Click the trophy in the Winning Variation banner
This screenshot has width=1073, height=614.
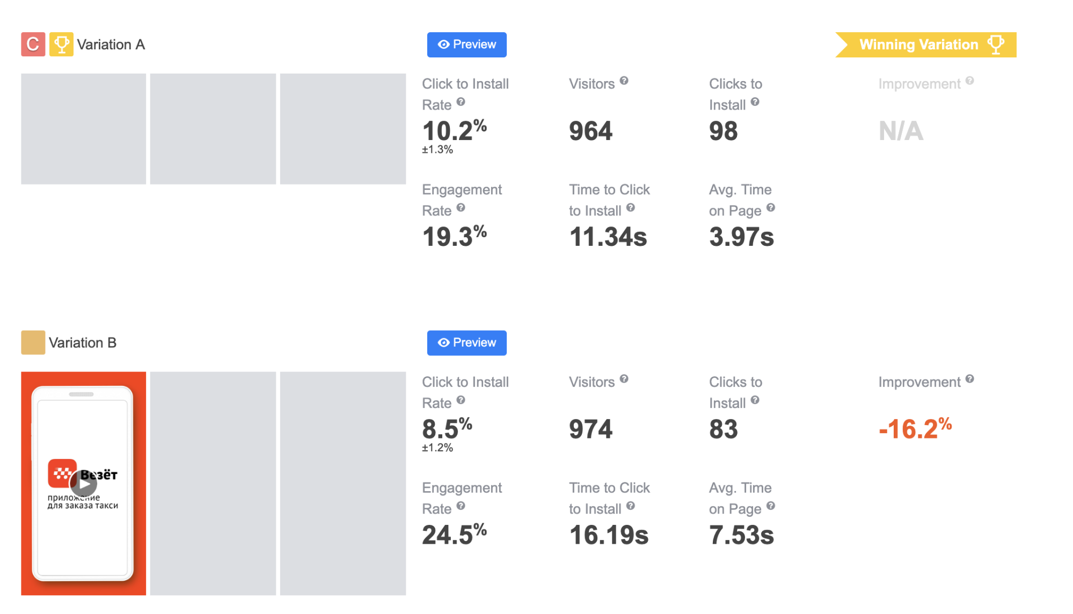[996, 45]
